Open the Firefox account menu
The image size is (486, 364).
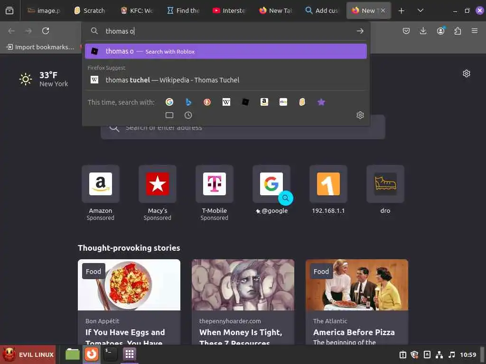440,31
